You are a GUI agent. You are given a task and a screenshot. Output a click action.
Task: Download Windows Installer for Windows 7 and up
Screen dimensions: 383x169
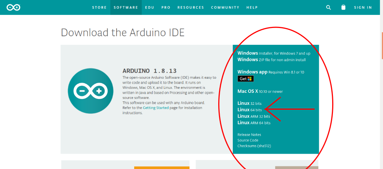pos(274,53)
